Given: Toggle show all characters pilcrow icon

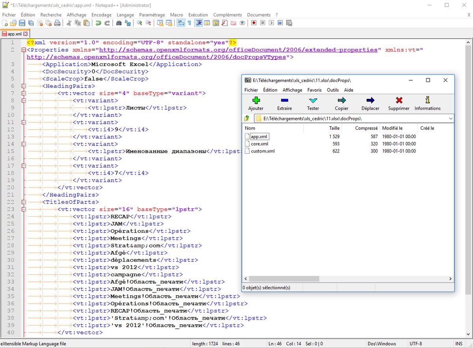Looking at the screenshot, I should tap(189, 23).
